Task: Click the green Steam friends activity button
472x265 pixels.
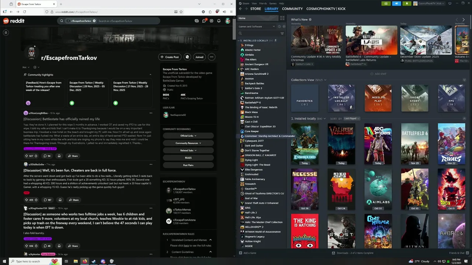Action: point(386,3)
